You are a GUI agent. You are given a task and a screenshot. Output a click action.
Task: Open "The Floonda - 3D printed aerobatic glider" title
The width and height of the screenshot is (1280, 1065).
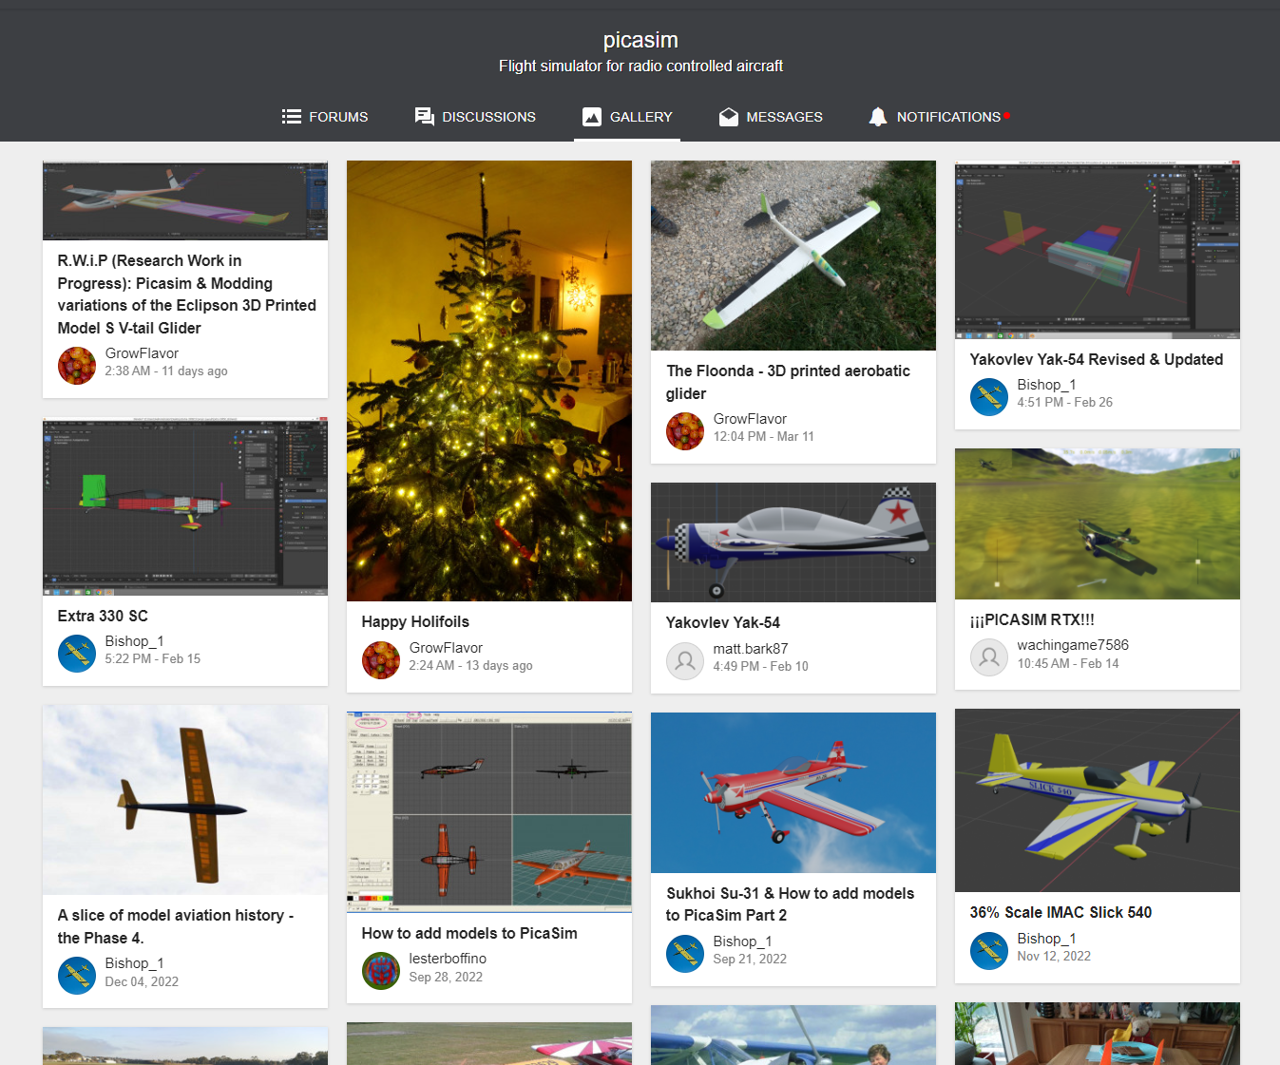tap(788, 382)
